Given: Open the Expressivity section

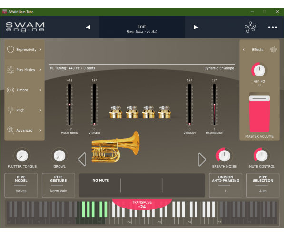Looking at the screenshot, I should (24, 49).
